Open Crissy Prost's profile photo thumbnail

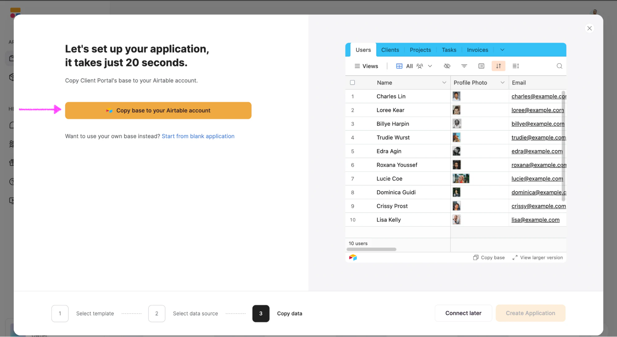(x=456, y=206)
